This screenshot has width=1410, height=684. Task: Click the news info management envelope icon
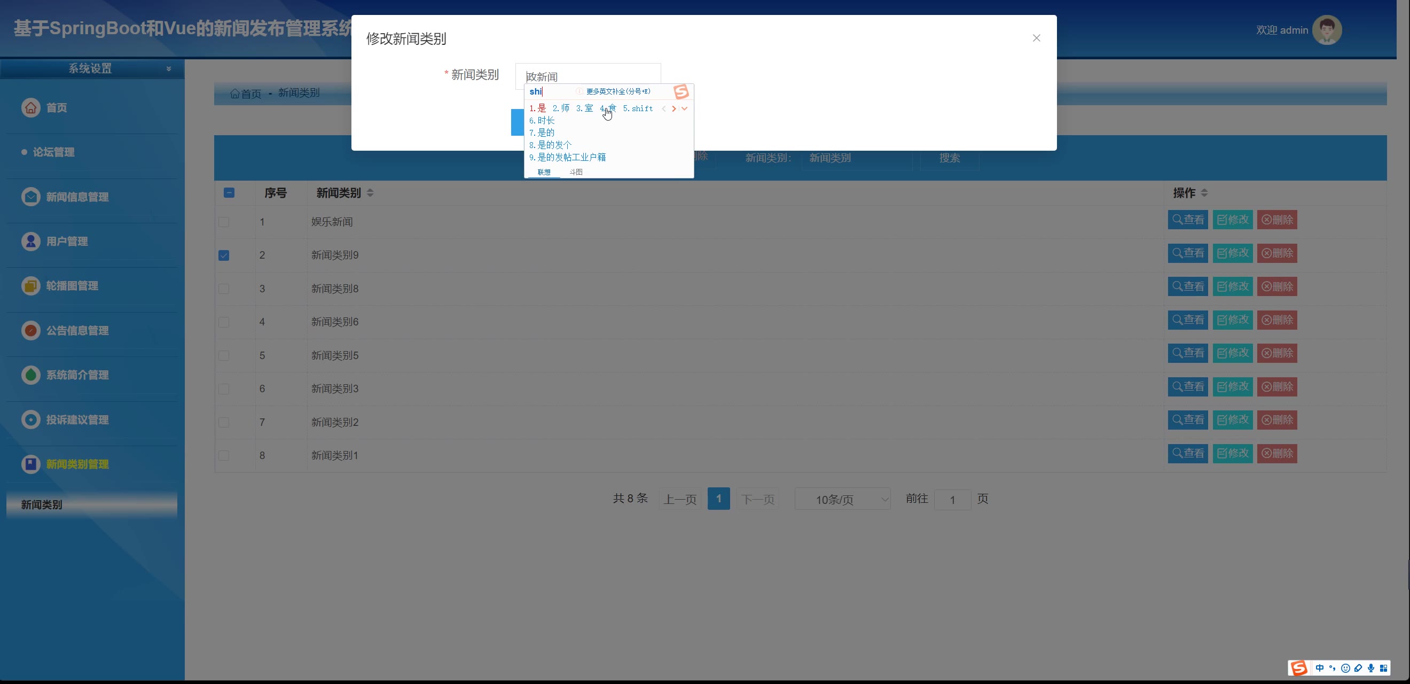coord(30,197)
